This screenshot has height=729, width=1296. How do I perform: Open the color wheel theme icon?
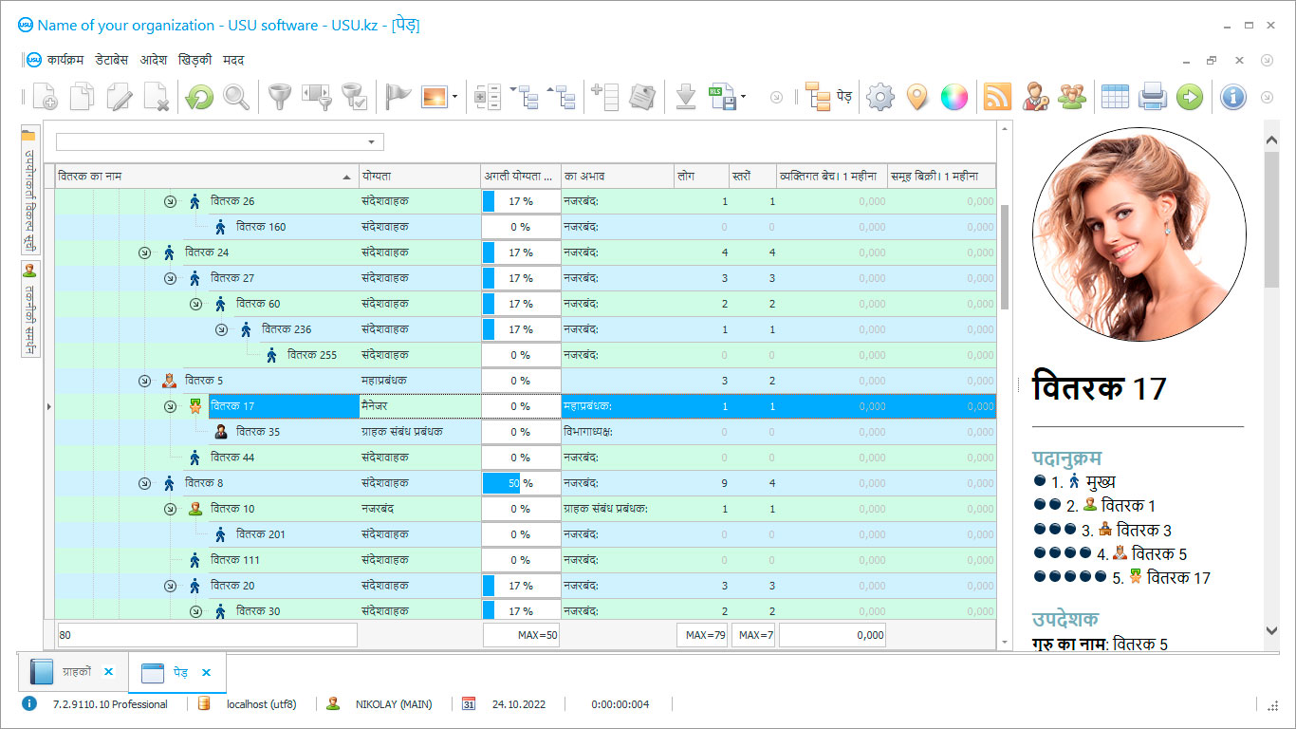click(x=953, y=97)
